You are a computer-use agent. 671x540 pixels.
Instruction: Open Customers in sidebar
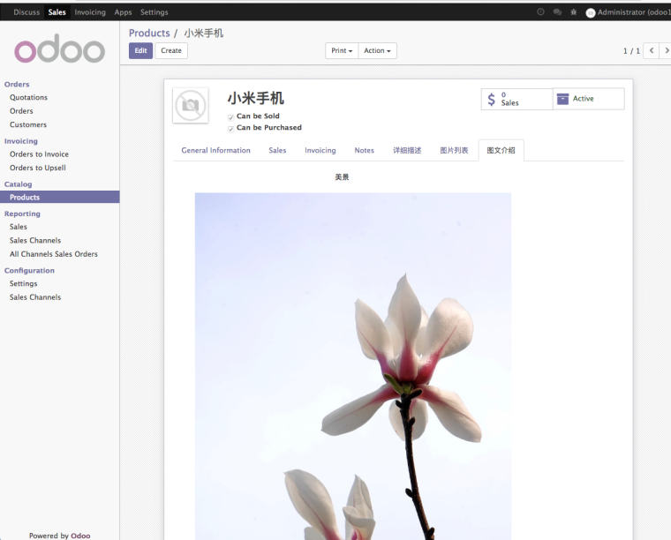(28, 124)
